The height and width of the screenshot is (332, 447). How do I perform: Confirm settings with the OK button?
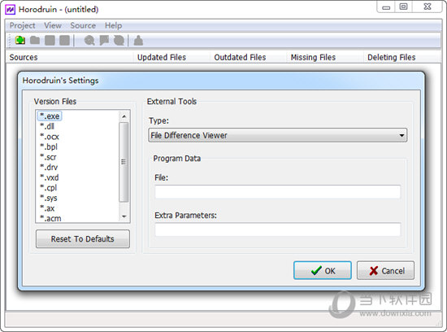tap(323, 270)
